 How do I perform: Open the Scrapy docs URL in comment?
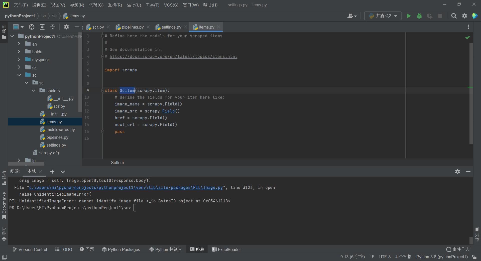[173, 57]
